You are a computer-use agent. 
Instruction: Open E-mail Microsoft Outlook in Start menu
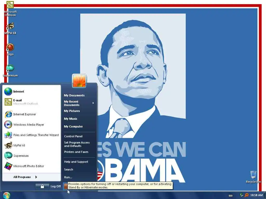(x=31, y=102)
